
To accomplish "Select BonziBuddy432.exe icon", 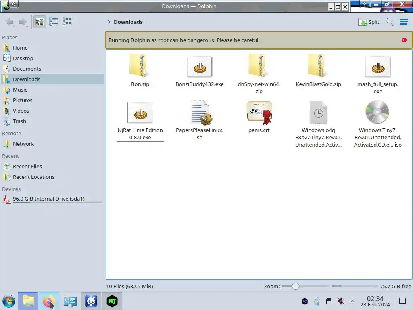I will [199, 67].
